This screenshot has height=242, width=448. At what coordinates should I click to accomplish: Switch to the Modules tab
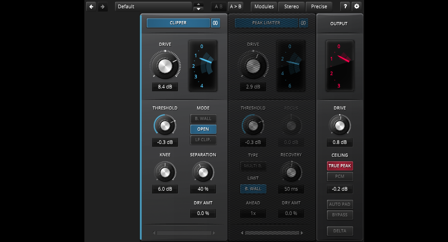pos(264,6)
